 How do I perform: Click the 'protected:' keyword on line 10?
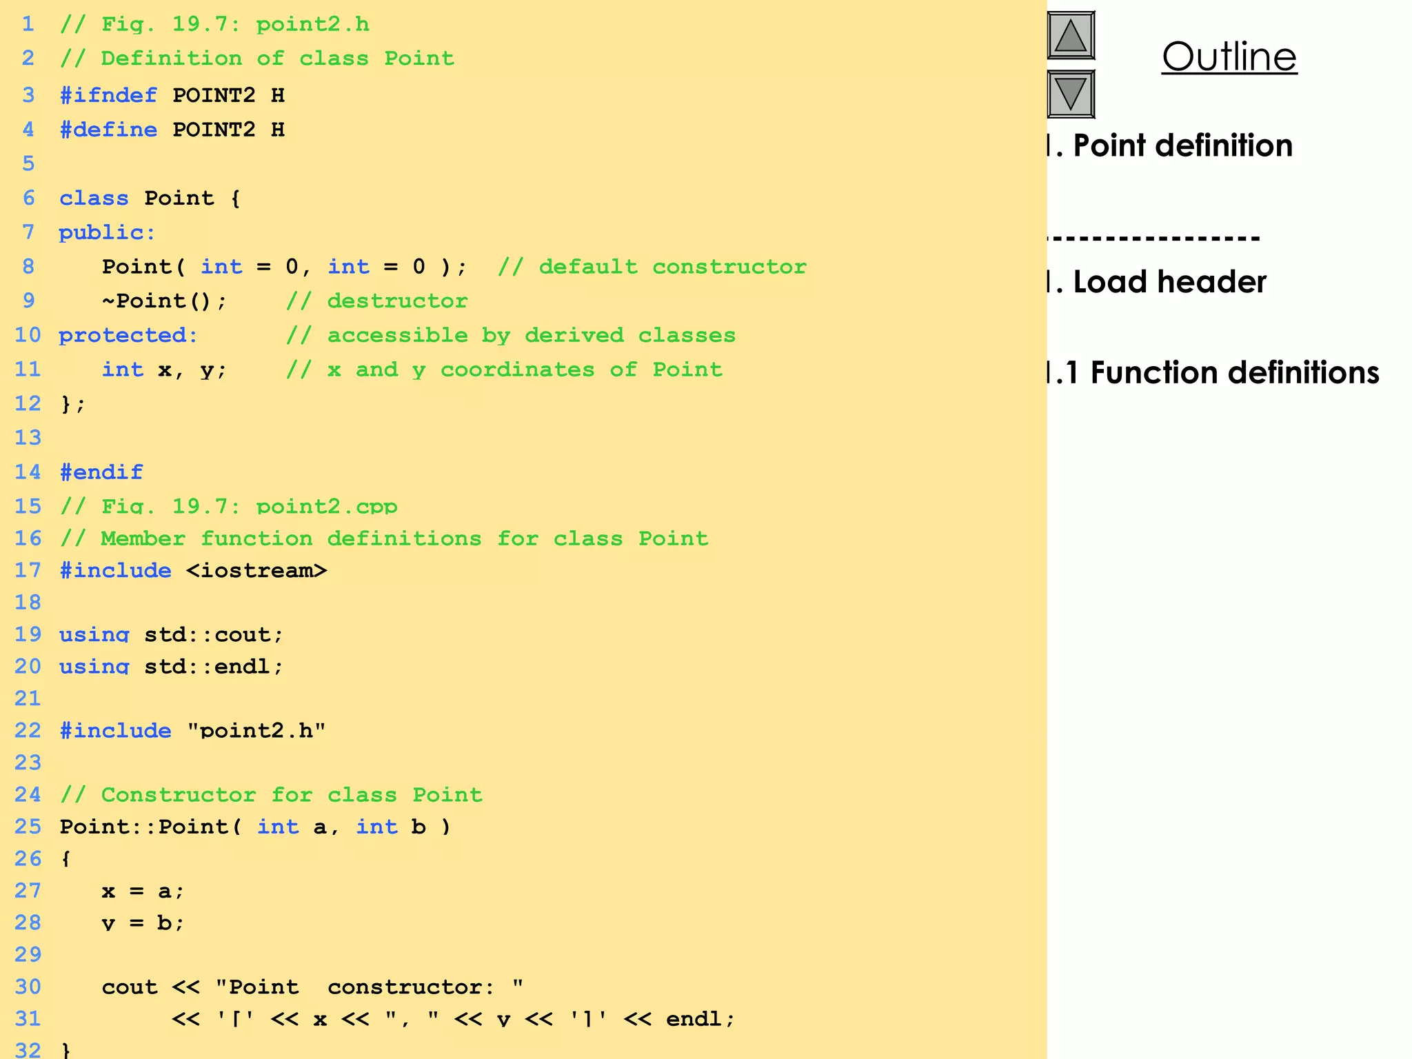pos(128,335)
